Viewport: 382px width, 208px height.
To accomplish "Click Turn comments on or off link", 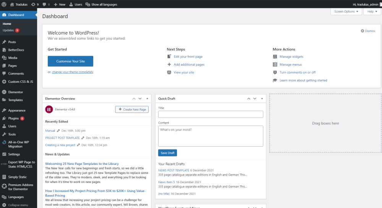I will [298, 73].
